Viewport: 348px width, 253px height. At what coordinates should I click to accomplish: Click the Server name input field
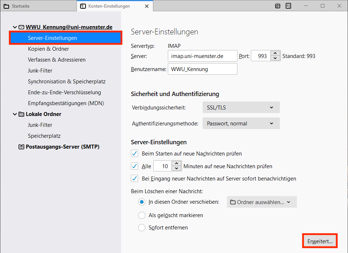coord(202,56)
